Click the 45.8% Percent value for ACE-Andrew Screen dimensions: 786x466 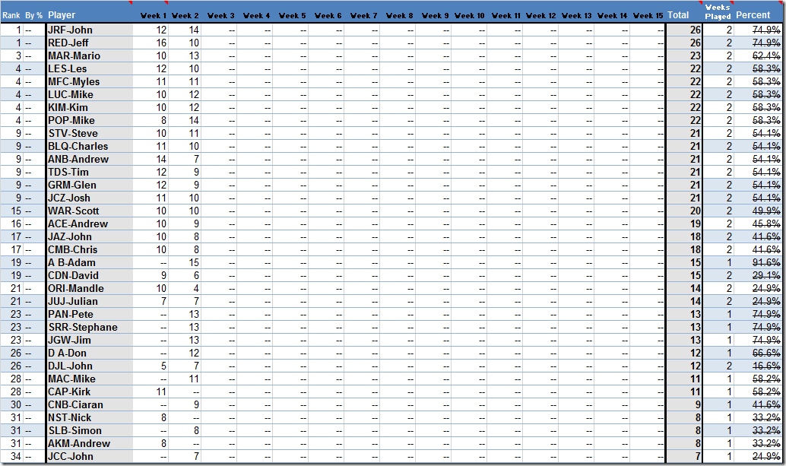tap(766, 224)
